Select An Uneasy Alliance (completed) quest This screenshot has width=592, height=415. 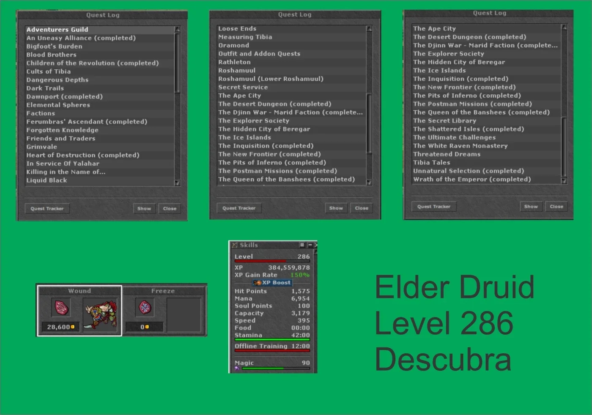[99, 38]
